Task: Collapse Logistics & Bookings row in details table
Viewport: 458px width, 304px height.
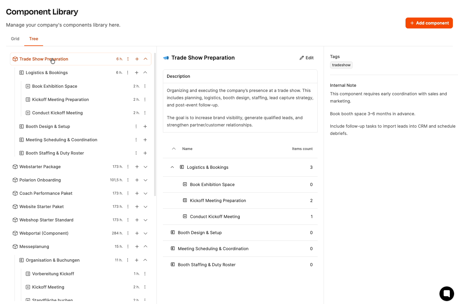Action: [x=172, y=167]
